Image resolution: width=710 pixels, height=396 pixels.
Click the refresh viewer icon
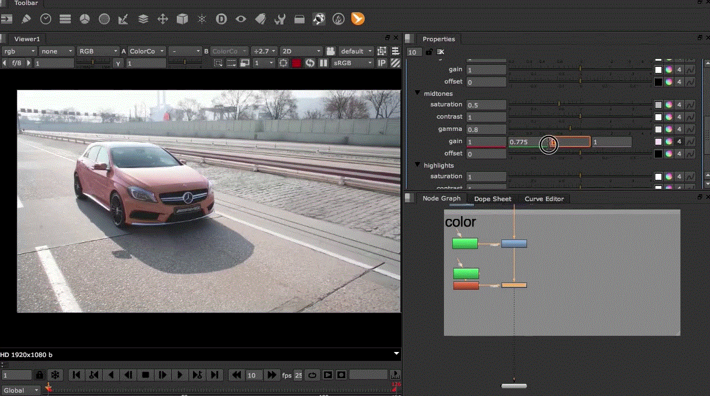tap(310, 63)
